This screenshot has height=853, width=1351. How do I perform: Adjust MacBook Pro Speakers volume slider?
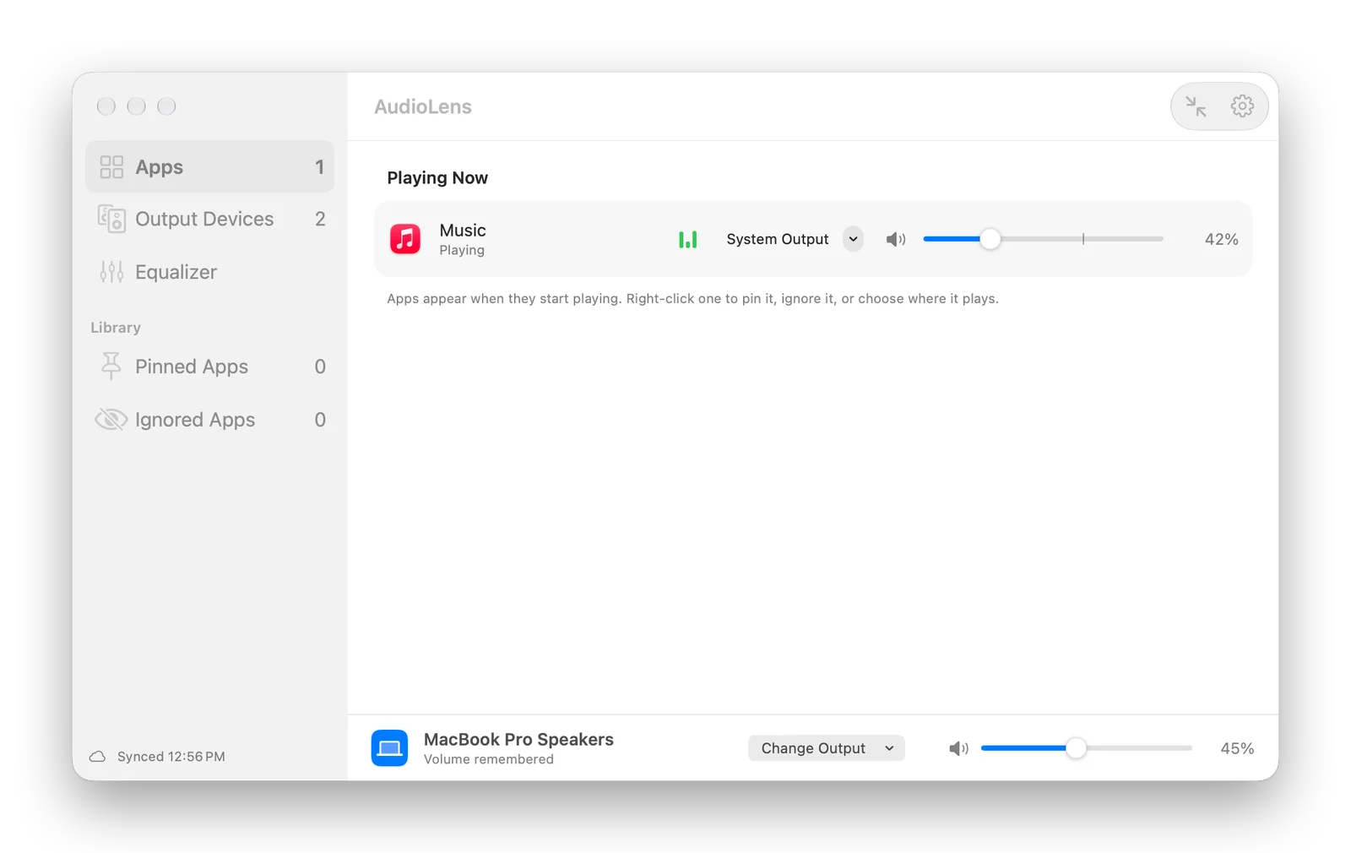coord(1086,748)
